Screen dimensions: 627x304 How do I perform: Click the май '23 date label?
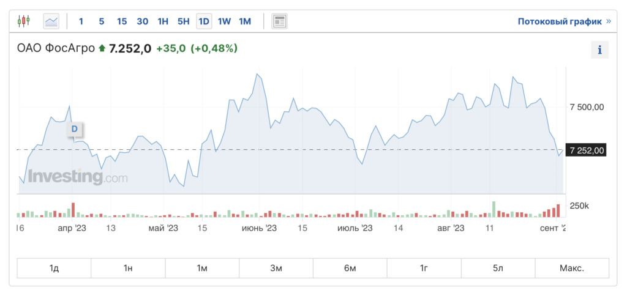pyautogui.click(x=163, y=229)
